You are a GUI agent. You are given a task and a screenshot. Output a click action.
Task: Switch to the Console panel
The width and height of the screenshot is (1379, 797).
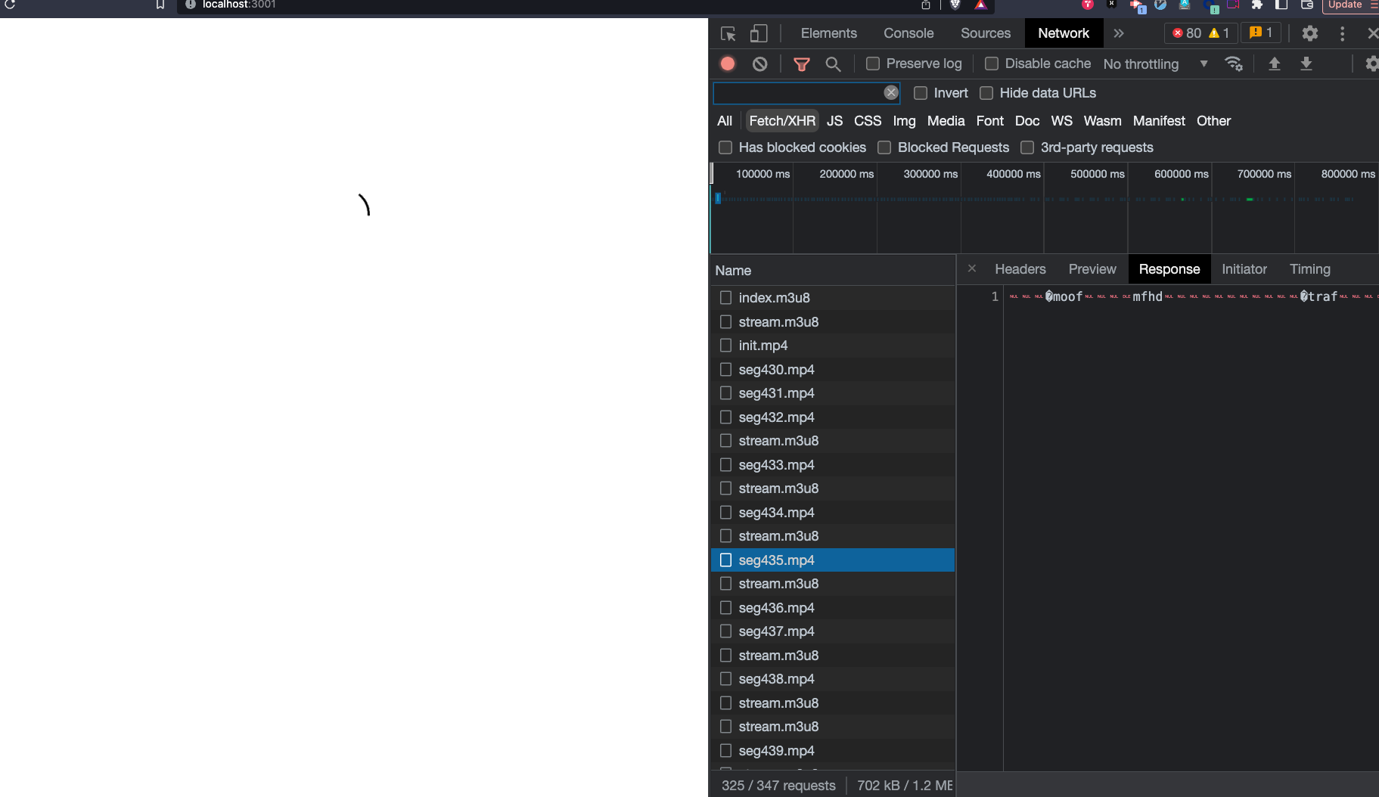908,33
